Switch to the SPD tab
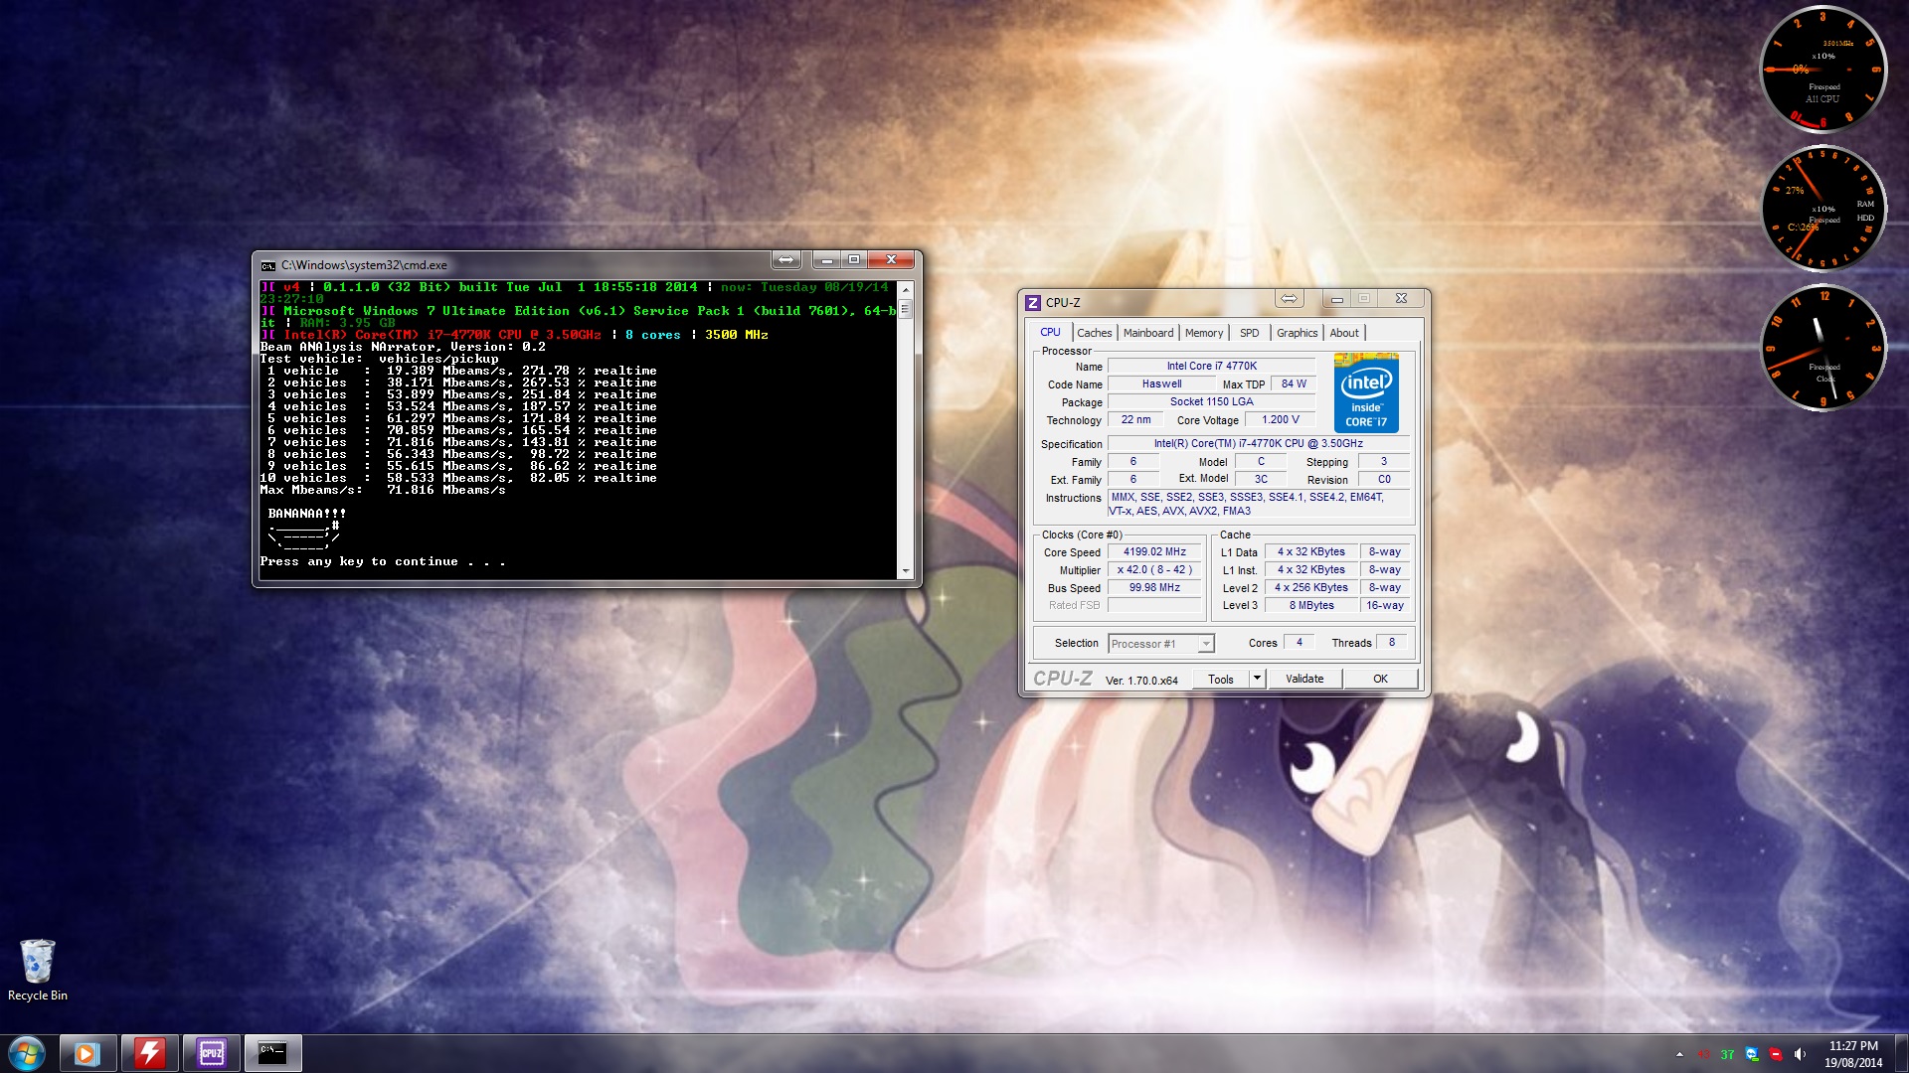 pyautogui.click(x=1249, y=333)
